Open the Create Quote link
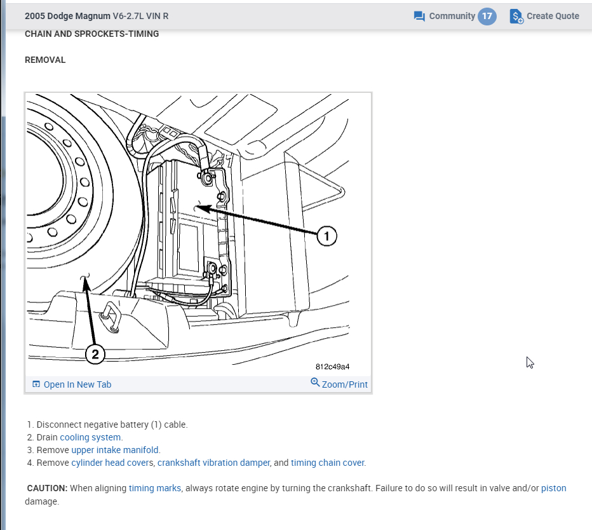 click(x=553, y=16)
